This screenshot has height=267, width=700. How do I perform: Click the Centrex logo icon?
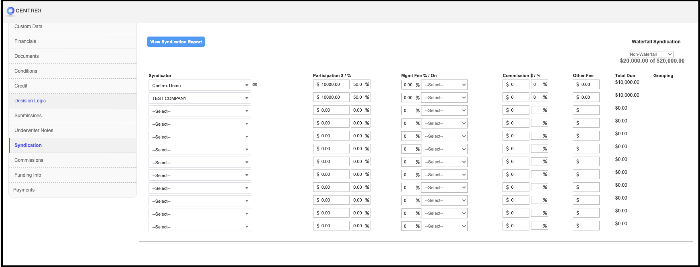pyautogui.click(x=10, y=11)
